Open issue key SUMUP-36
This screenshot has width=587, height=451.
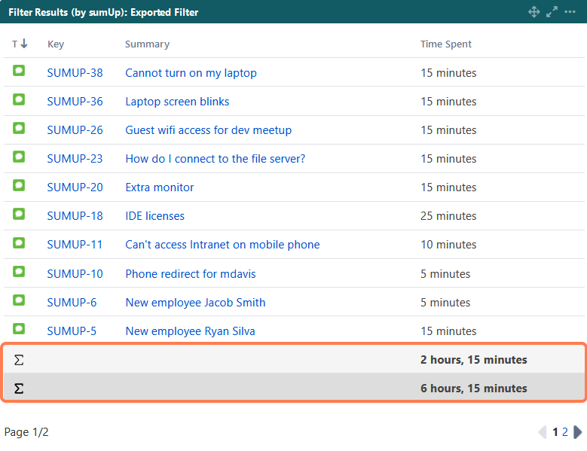75,102
